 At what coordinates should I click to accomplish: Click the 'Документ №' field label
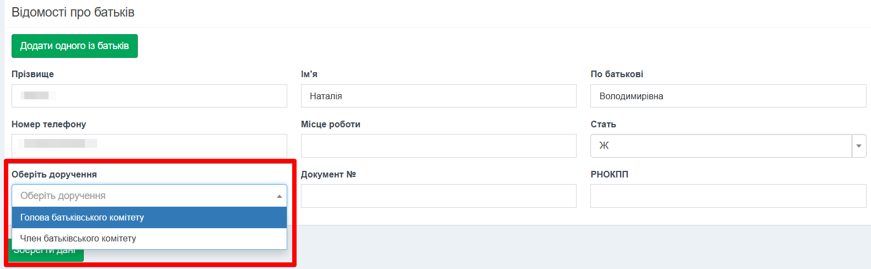(328, 174)
